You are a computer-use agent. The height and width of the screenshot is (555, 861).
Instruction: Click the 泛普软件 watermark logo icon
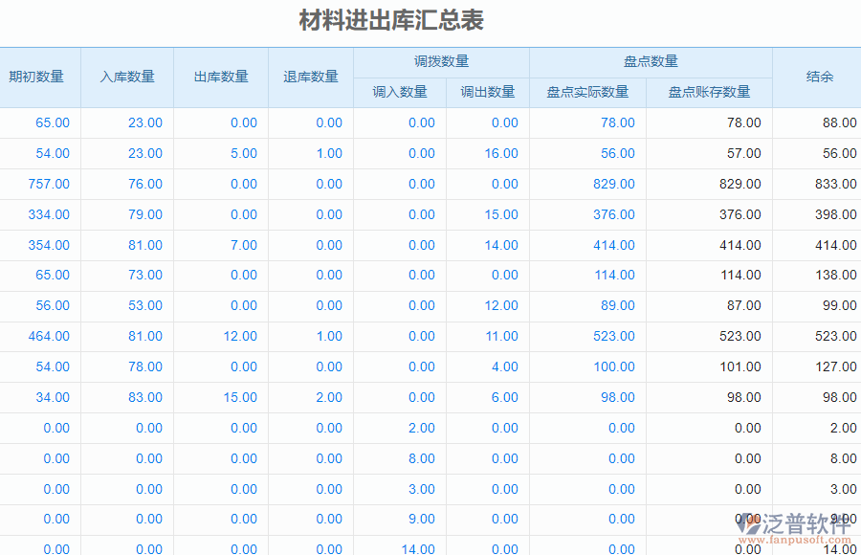748,525
